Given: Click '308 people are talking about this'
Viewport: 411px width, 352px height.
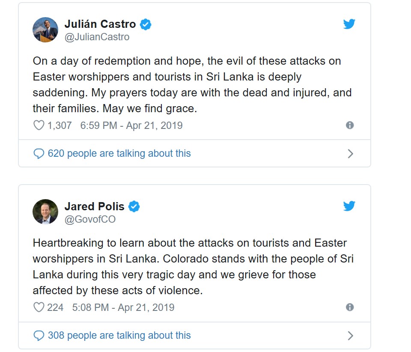Looking at the screenshot, I should [x=119, y=336].
